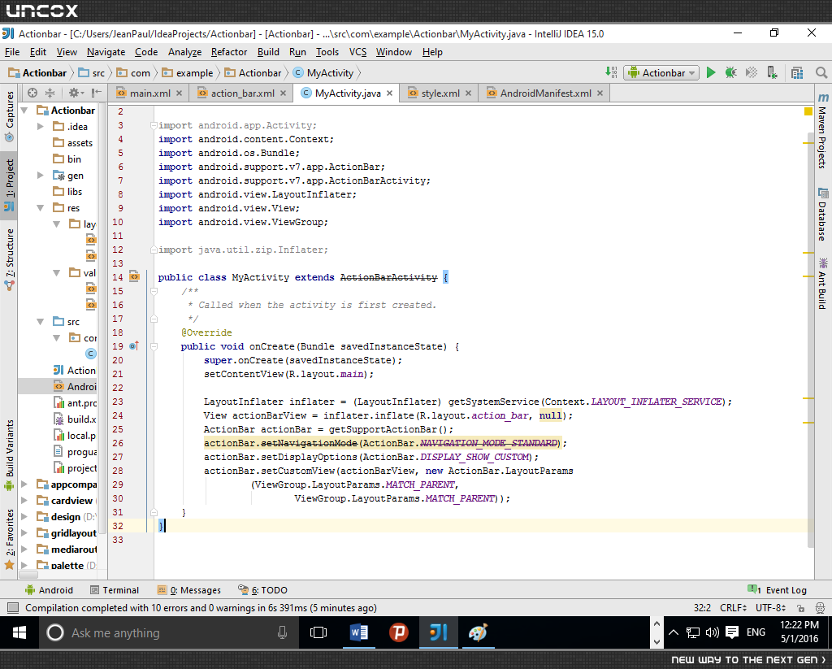This screenshot has height=669, width=832.
Task: Expand the gen folder
Action: click(x=41, y=176)
